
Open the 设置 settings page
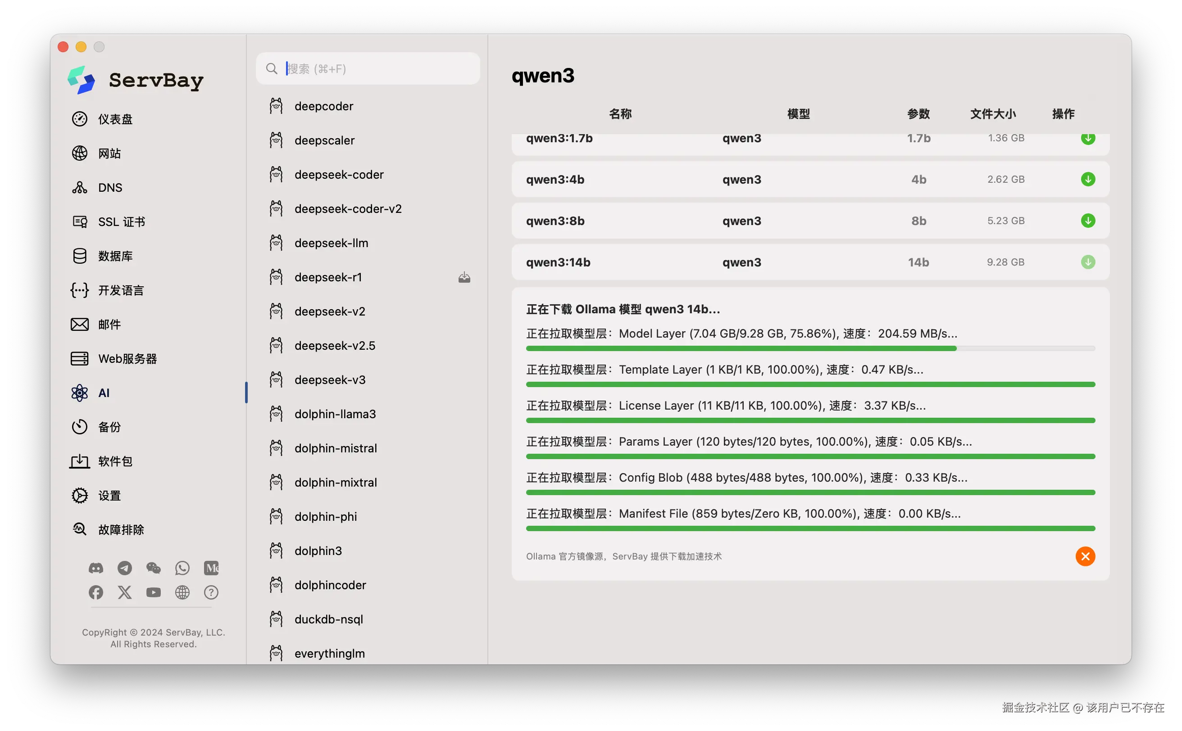(109, 496)
